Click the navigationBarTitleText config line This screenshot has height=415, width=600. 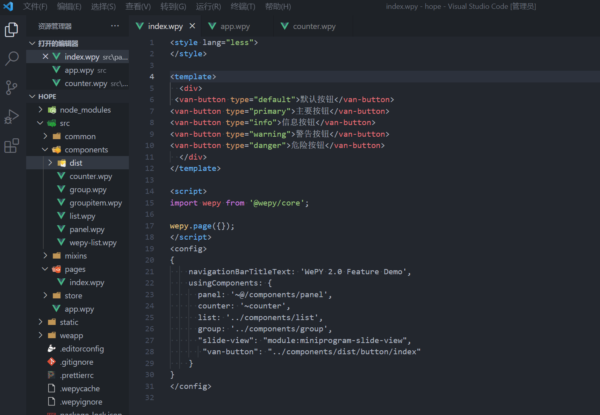pos(300,271)
